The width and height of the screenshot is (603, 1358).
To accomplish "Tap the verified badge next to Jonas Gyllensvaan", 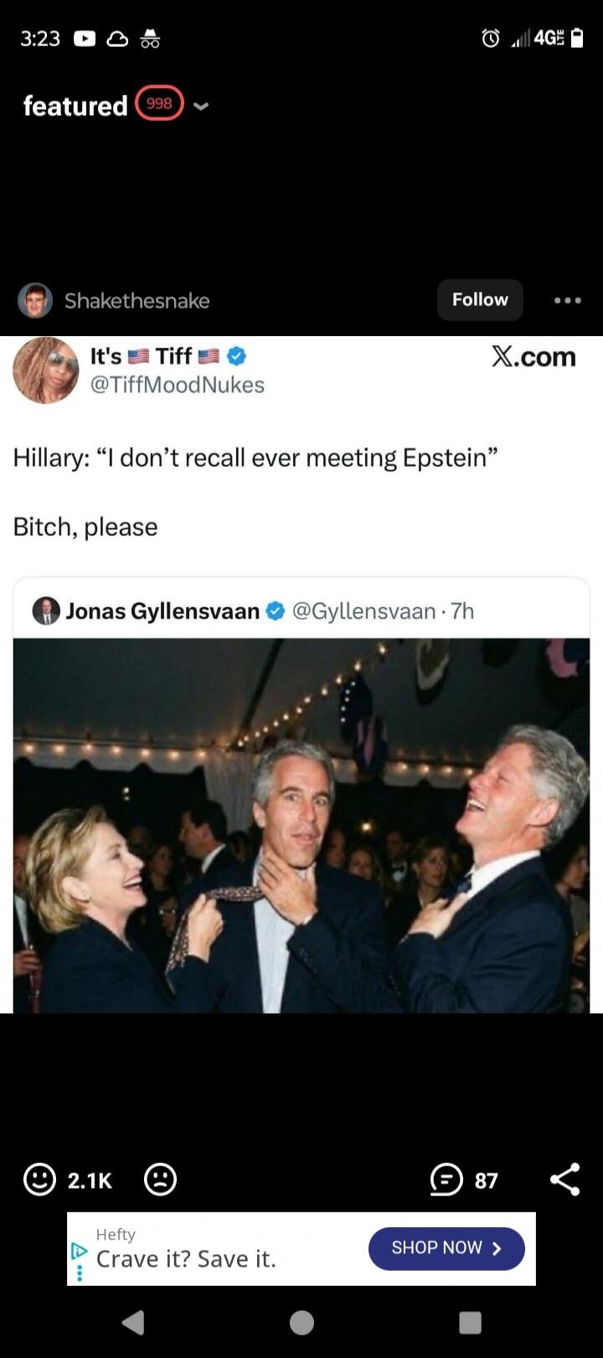I will pyautogui.click(x=273, y=611).
